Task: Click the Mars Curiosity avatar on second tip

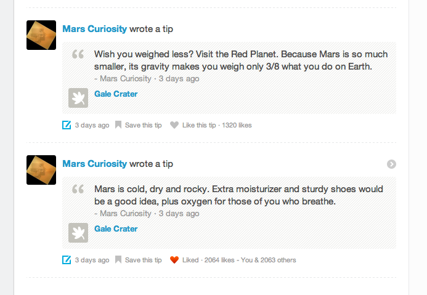Action: coord(41,170)
